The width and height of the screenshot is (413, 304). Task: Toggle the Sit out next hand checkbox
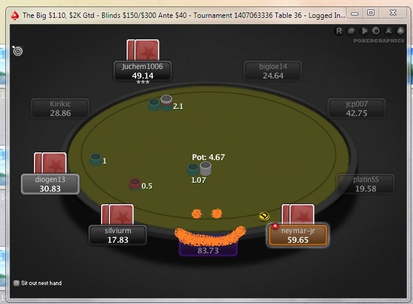coord(16,283)
